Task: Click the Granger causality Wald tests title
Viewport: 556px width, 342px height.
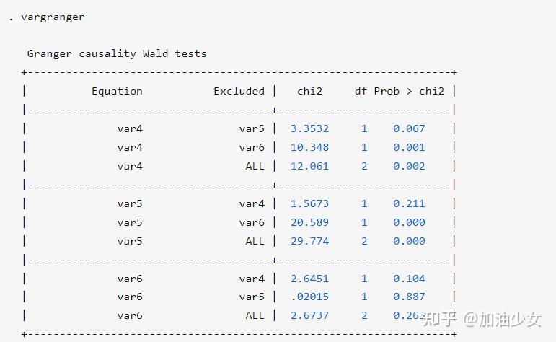Action: (117, 53)
